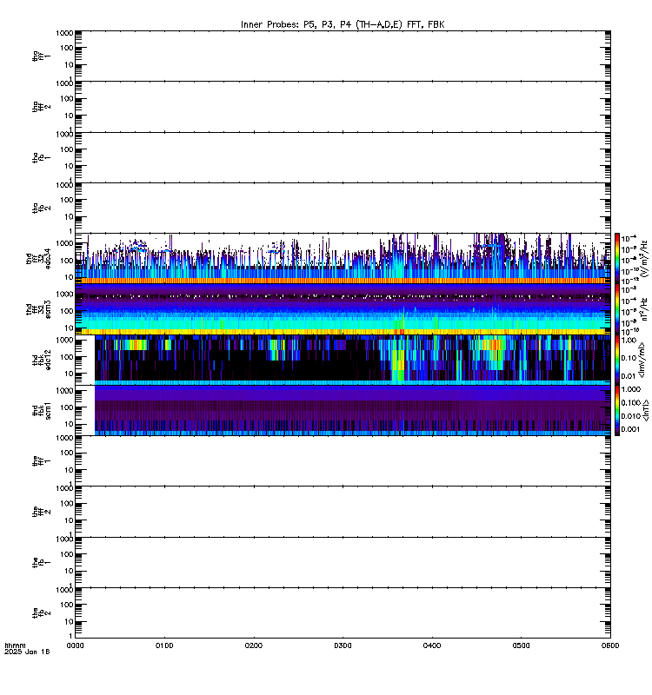Click the '(V/m)²/Hz' color bar unit label

pos(644,258)
